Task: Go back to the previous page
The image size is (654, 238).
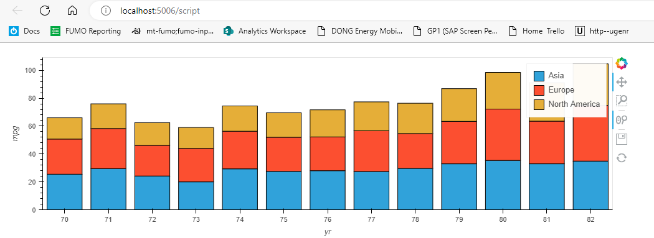Action: tap(17, 11)
